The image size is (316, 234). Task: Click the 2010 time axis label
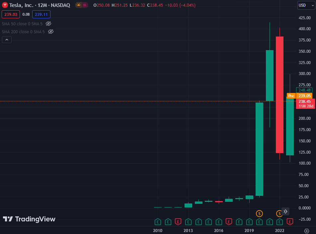pyautogui.click(x=158, y=231)
